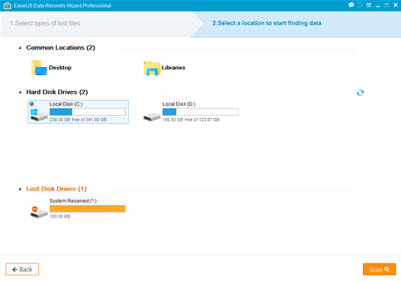Image resolution: width=401 pixels, height=281 pixels.
Task: Close the Data Recovery Wizard window
Action: click(395, 5)
